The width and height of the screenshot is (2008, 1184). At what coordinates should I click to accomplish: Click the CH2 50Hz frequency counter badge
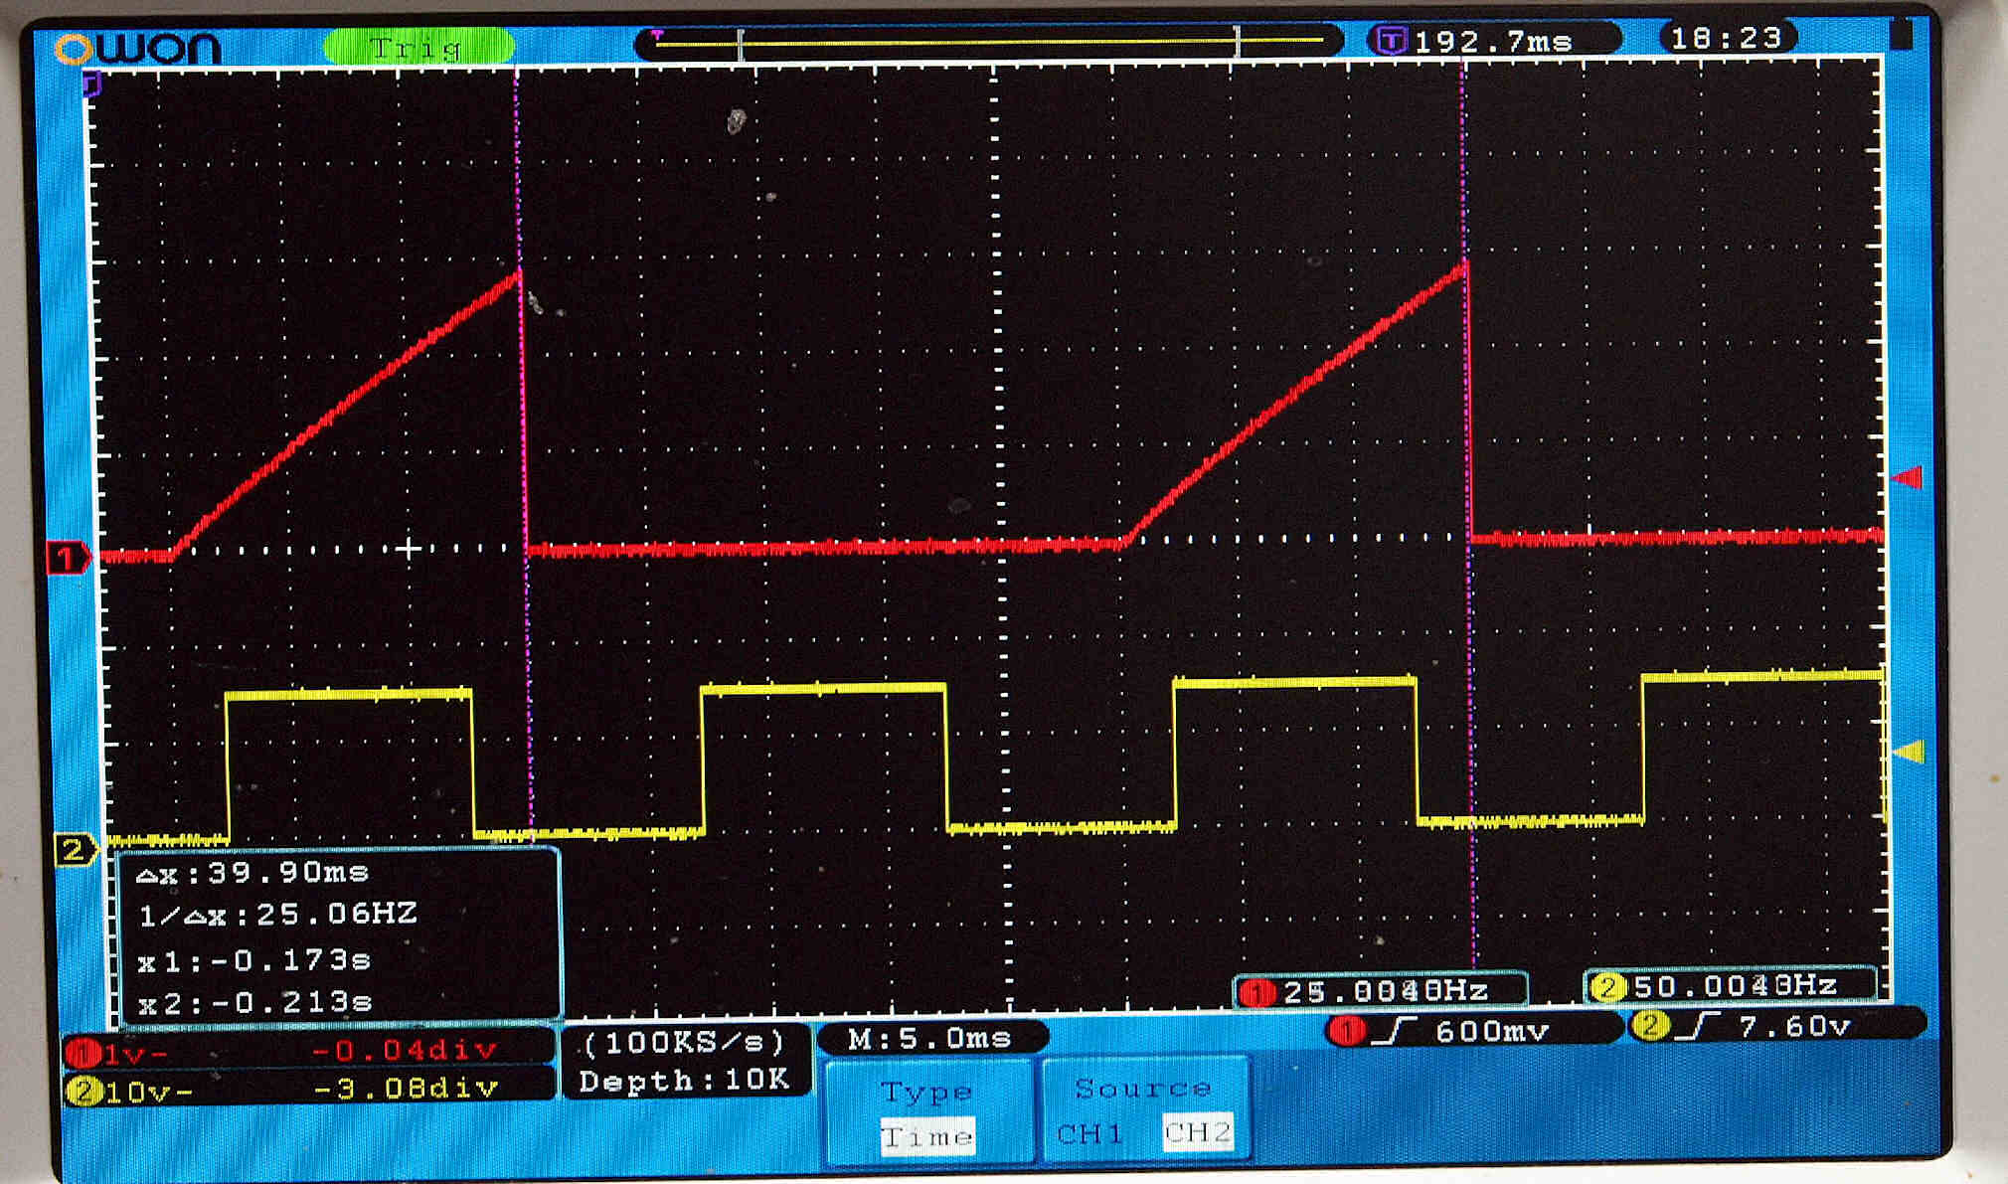tap(1730, 985)
